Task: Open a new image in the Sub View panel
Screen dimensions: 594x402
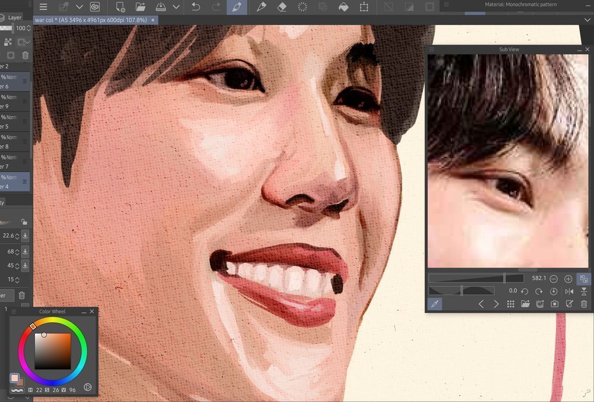Action: (525, 303)
